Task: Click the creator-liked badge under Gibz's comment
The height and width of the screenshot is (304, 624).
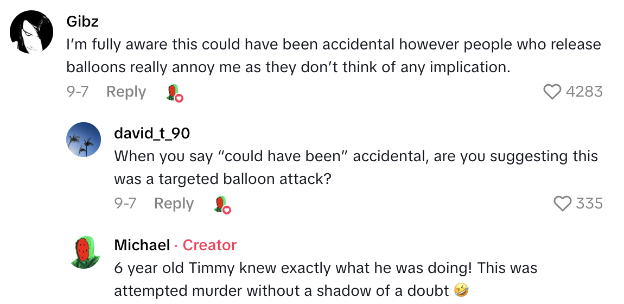Action: pyautogui.click(x=175, y=93)
